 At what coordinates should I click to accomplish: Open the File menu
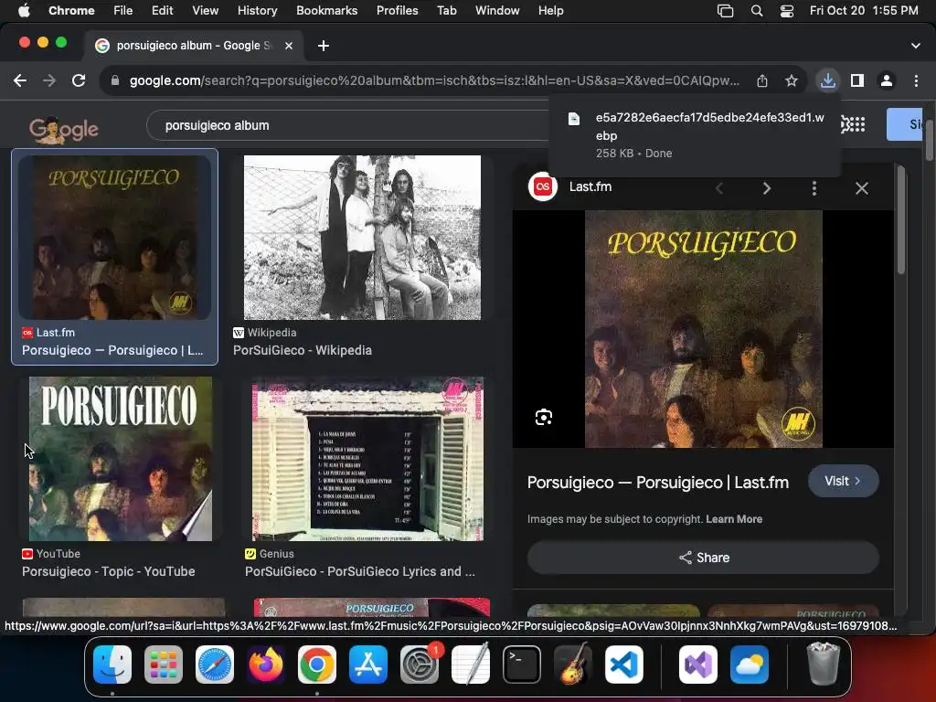[x=123, y=11]
